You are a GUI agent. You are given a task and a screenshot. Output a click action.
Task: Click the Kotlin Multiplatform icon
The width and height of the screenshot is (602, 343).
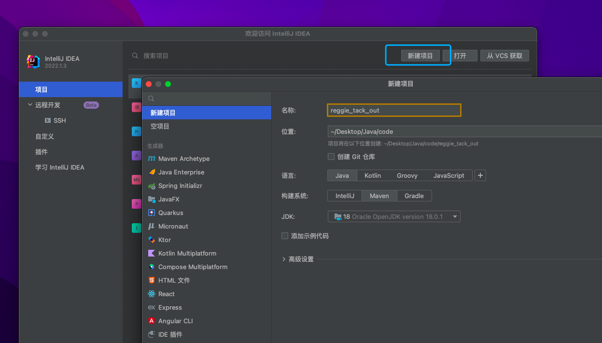click(x=152, y=253)
